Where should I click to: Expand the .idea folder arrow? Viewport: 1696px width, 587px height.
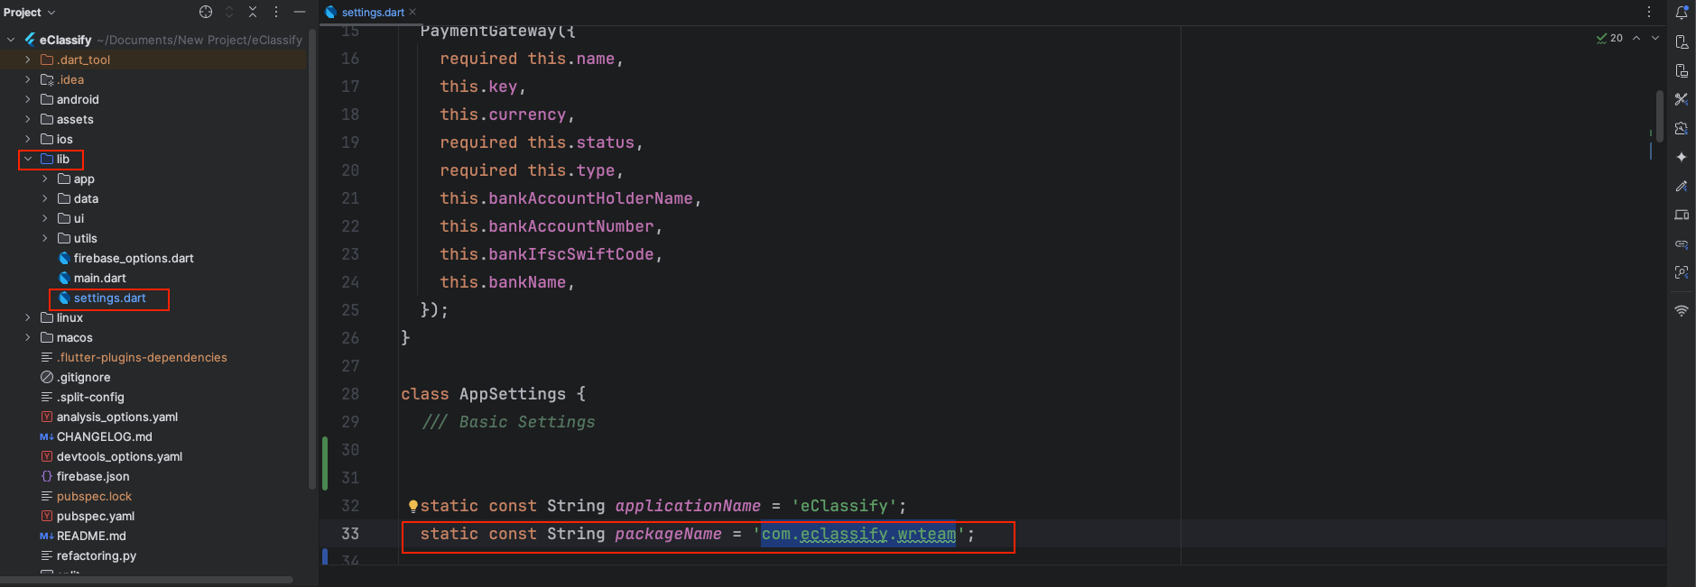pyautogui.click(x=28, y=79)
